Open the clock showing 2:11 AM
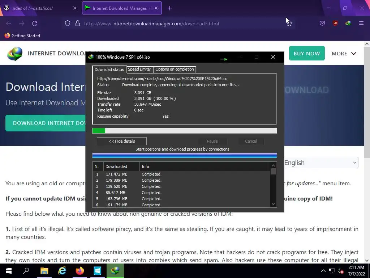Screen dimensions: 370x278 pos(357,271)
